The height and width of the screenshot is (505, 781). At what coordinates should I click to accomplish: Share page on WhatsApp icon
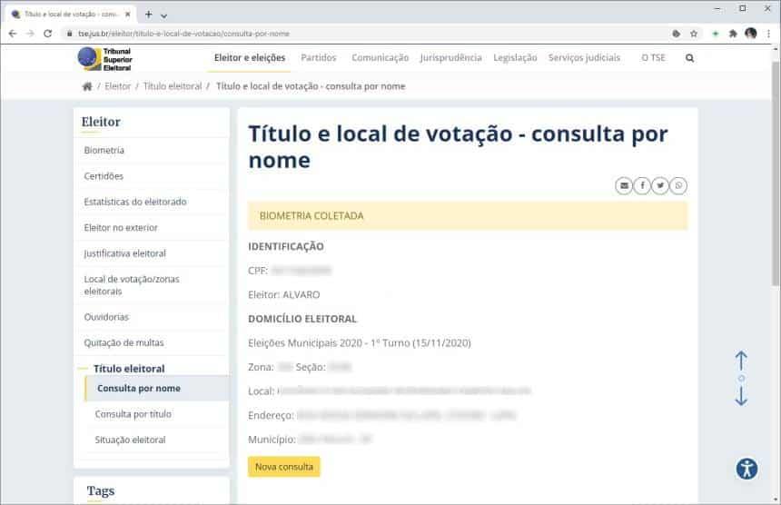pos(678,186)
